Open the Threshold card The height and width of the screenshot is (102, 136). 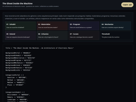tap(116, 36)
